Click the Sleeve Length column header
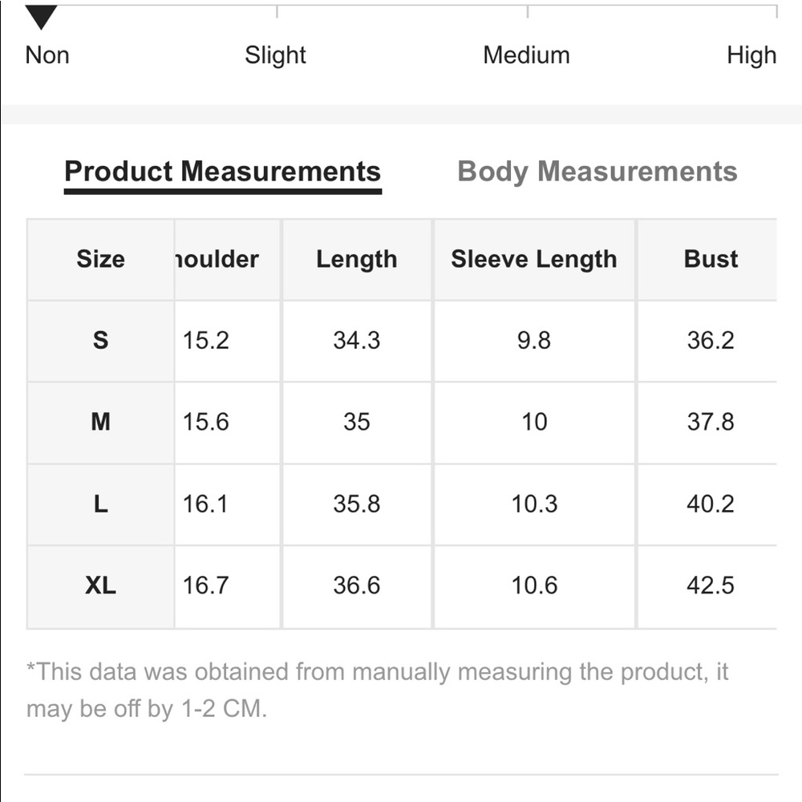Image resolution: width=802 pixels, height=802 pixels. (534, 259)
